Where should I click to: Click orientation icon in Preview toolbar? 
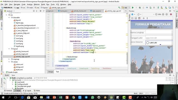tap(139, 14)
